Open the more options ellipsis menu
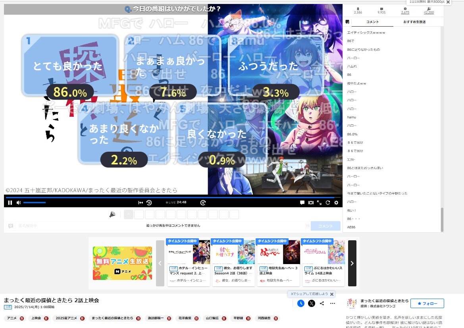The width and height of the screenshot is (464, 328). 333,303
